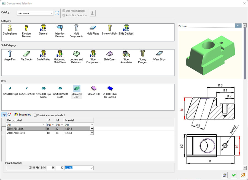Select K2528-01 Split item
The image size is (248, 180).
(x=10, y=91)
